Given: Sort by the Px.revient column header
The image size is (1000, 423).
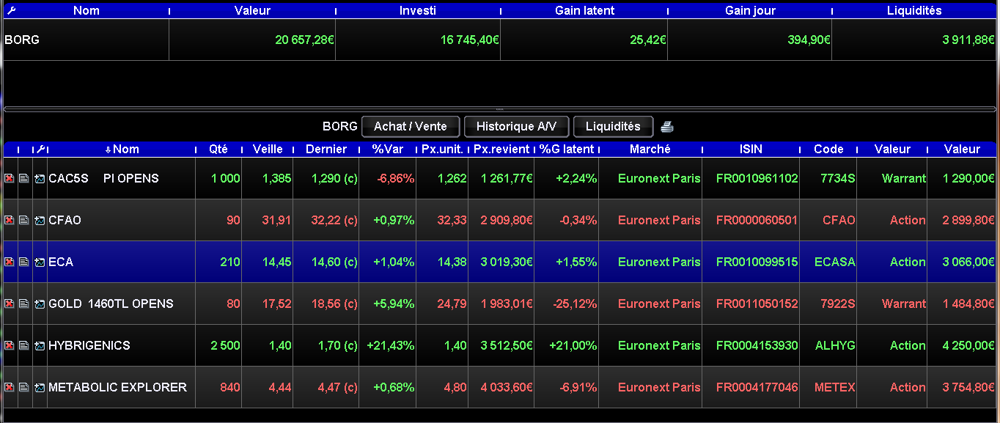Looking at the screenshot, I should 501,149.
